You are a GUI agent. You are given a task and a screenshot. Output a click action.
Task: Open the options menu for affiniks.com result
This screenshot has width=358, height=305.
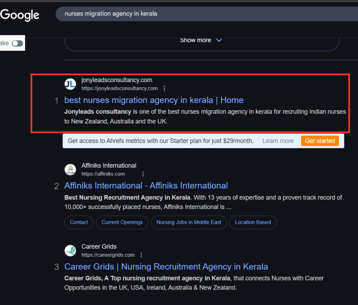pos(143,174)
